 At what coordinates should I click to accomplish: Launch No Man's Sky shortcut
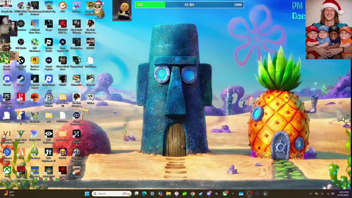pos(49,7)
